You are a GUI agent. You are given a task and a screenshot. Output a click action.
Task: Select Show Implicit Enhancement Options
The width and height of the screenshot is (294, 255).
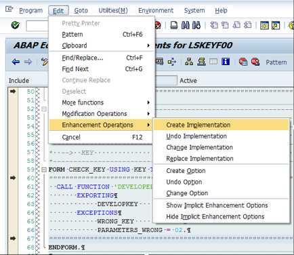point(221,205)
